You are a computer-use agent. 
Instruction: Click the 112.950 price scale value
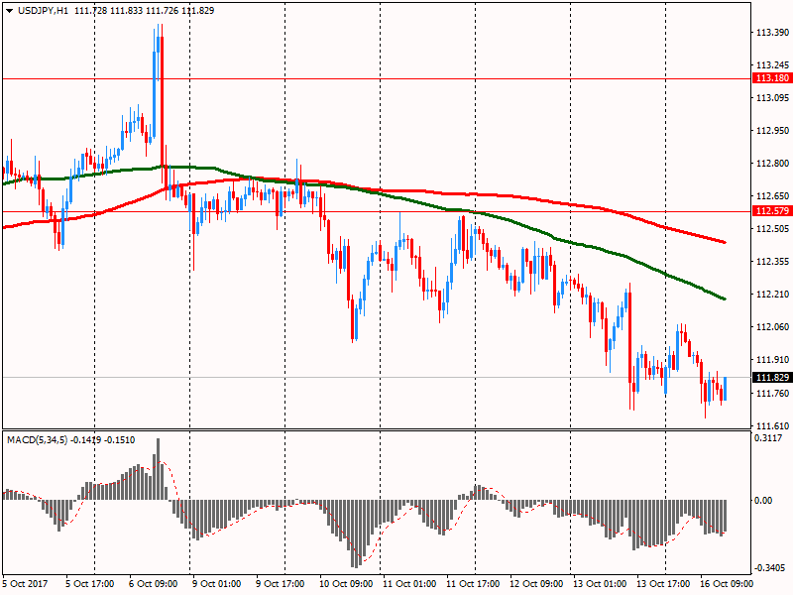(x=772, y=131)
